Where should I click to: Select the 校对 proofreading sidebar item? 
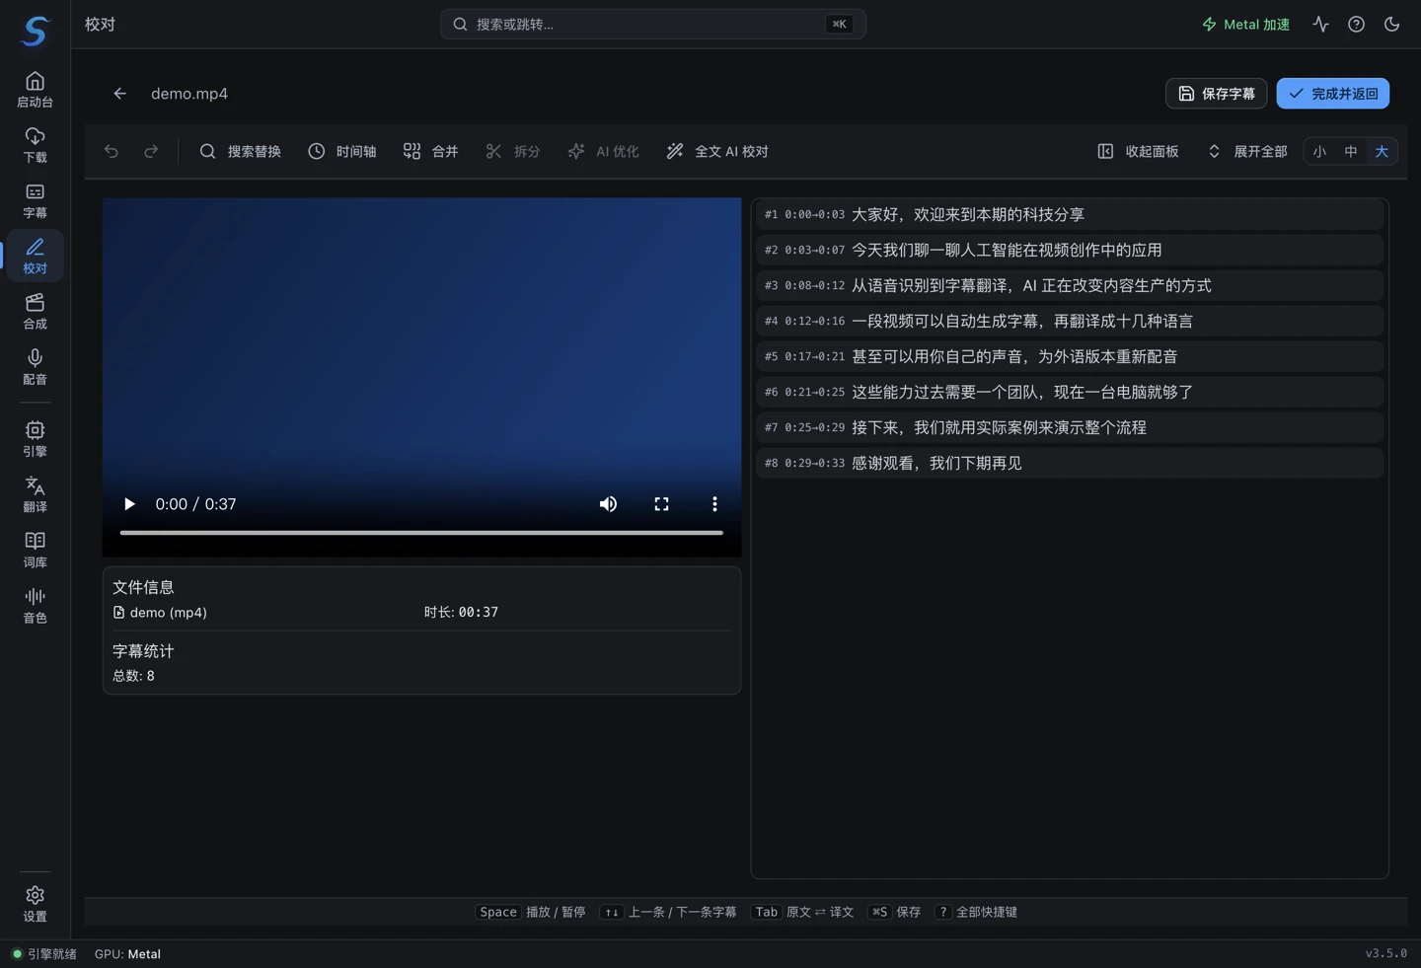35,256
